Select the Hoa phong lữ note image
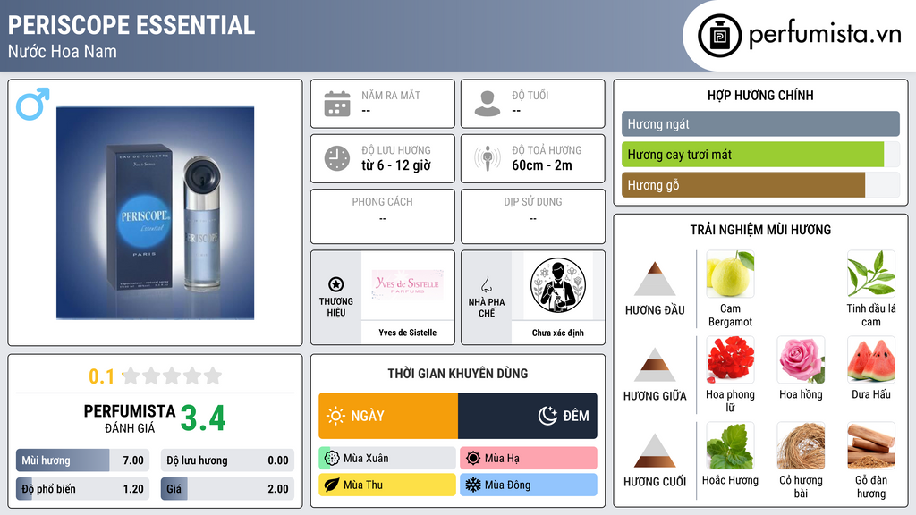 coord(730,359)
